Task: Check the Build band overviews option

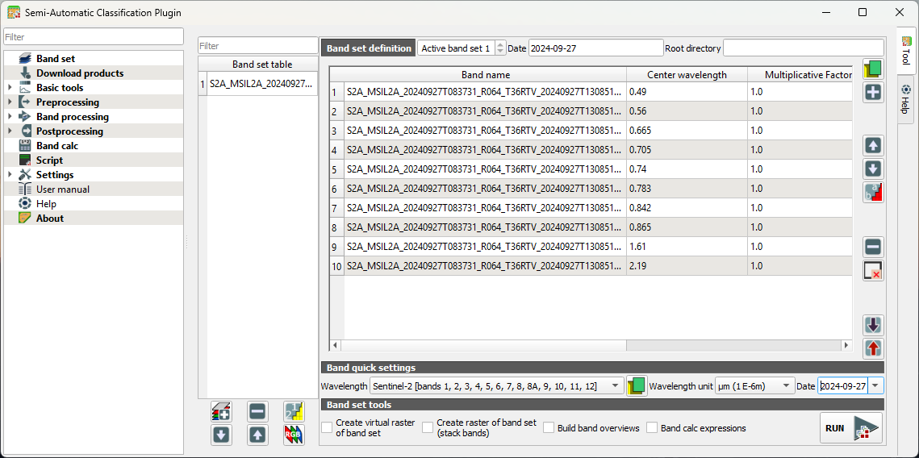Action: 549,428
